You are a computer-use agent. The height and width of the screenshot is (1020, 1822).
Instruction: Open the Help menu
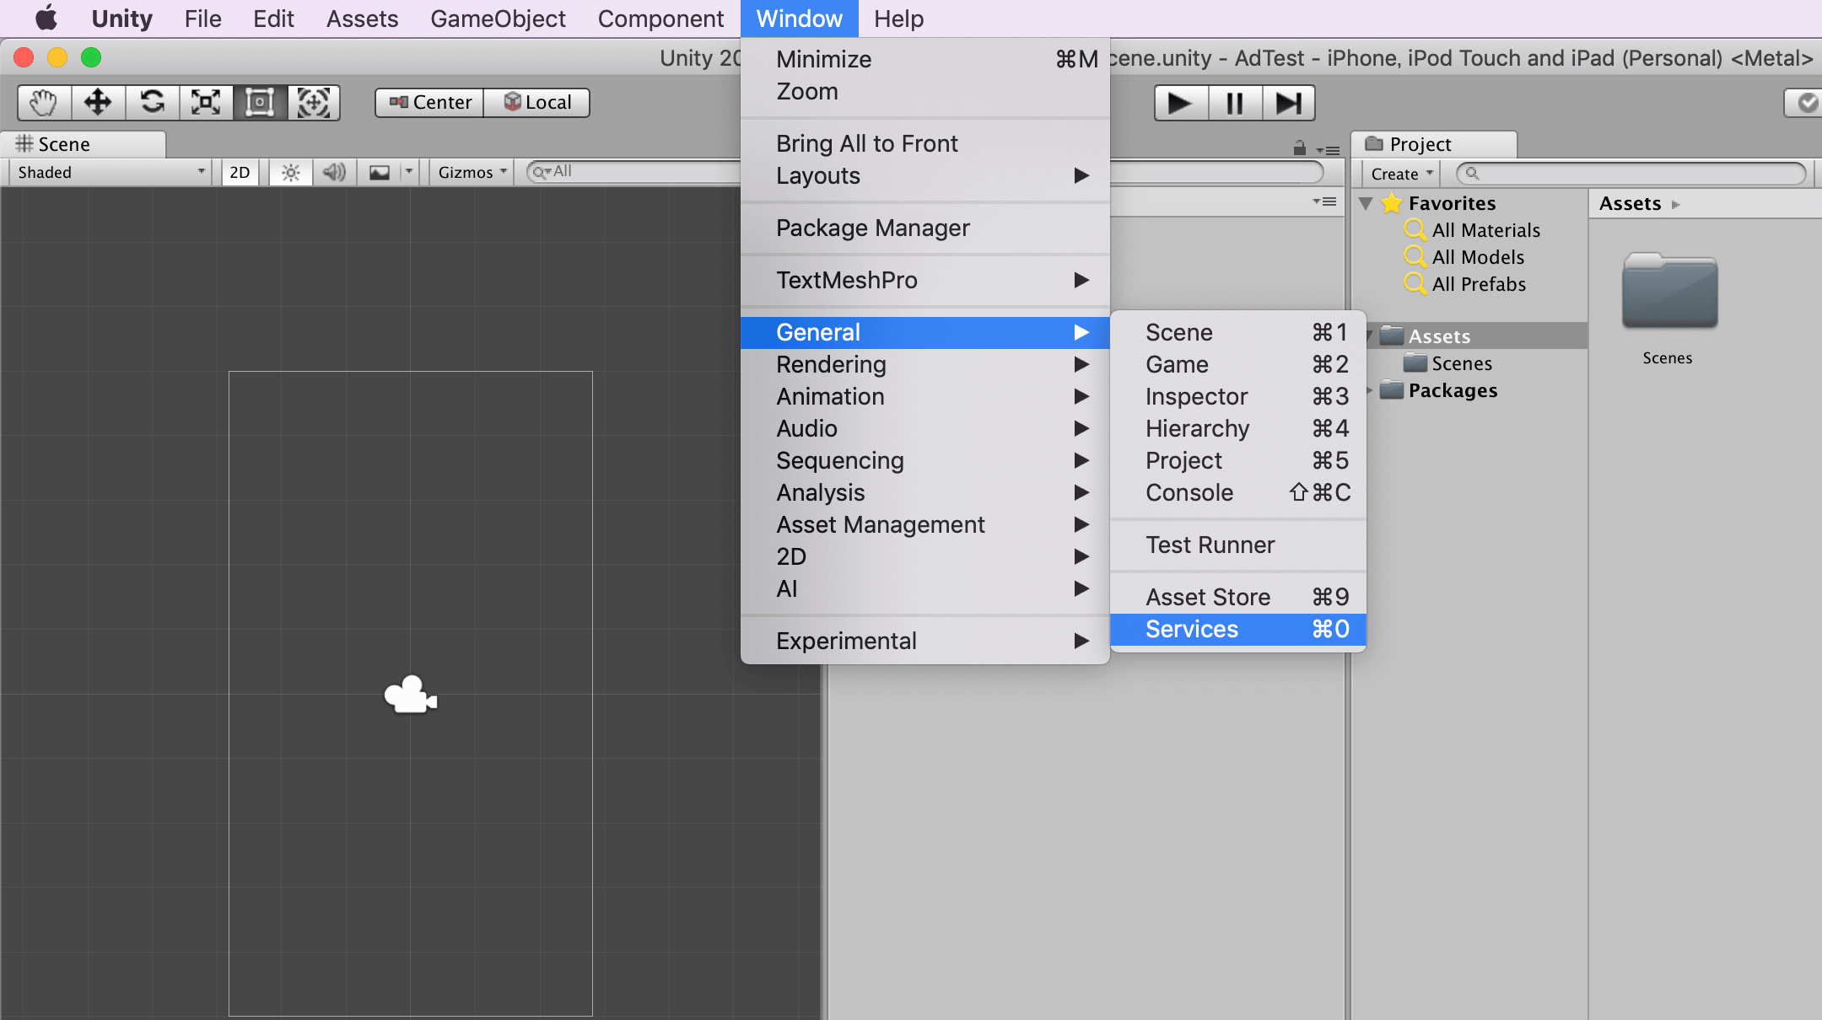(898, 19)
